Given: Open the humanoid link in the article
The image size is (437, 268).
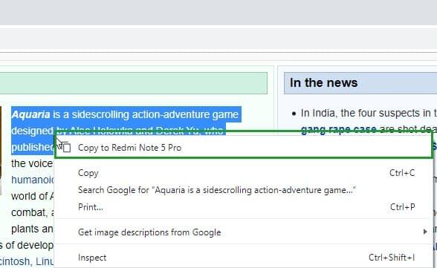Looking at the screenshot, I should pyautogui.click(x=33, y=180).
